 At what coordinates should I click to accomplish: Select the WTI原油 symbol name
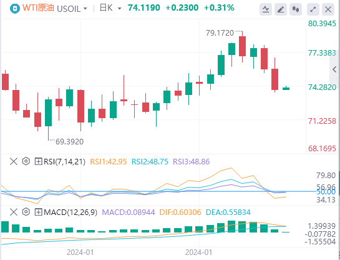pyautogui.click(x=39, y=8)
